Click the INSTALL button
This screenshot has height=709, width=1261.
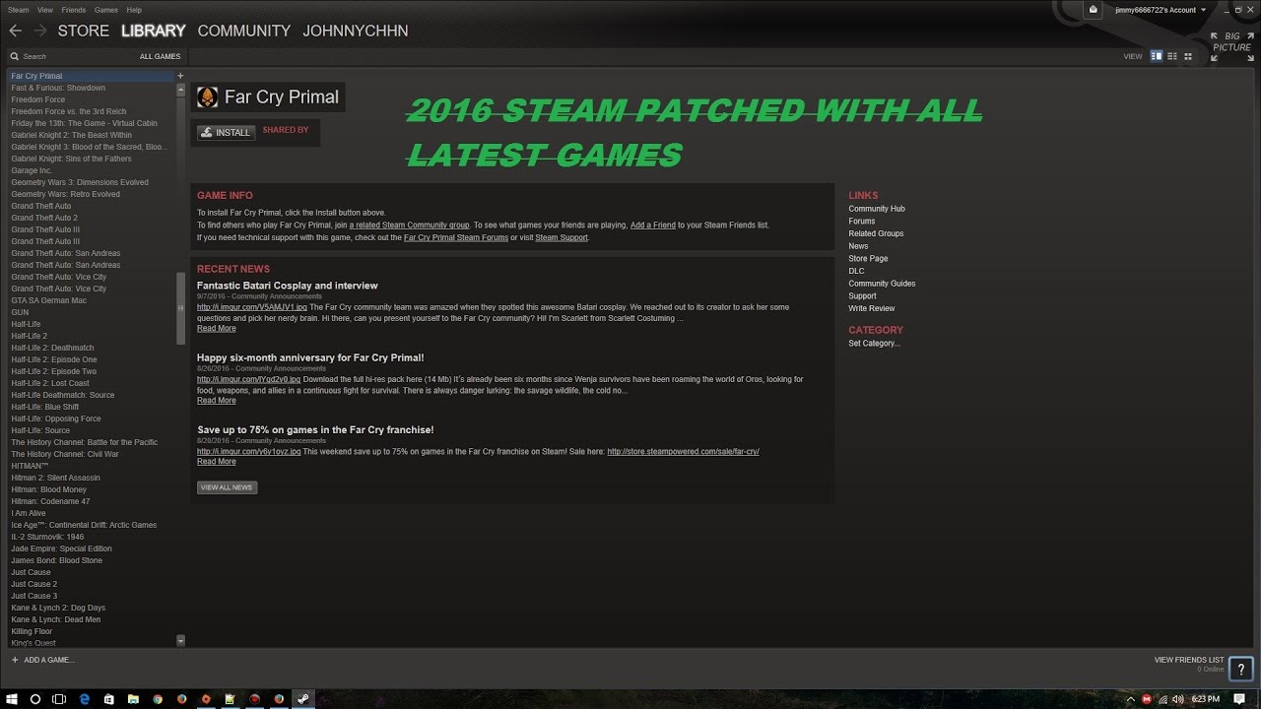click(226, 132)
